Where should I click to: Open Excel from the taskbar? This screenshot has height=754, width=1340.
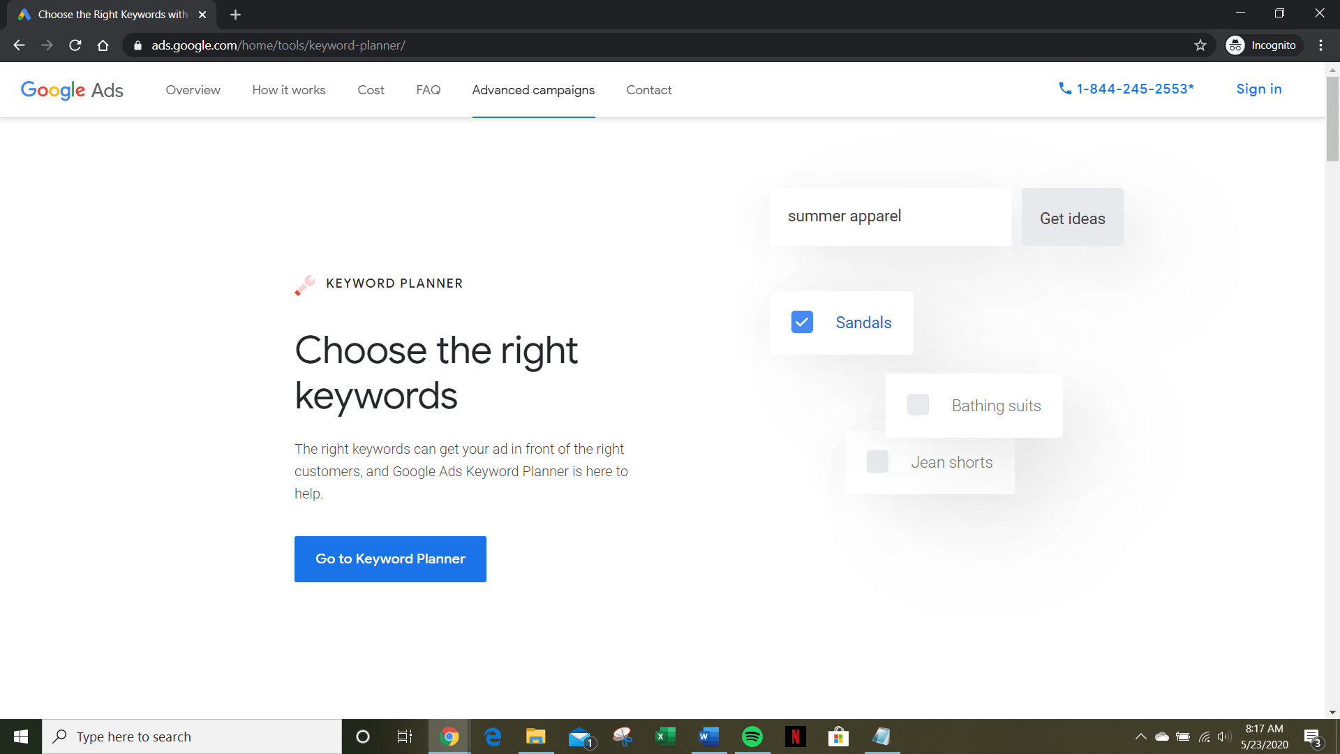click(665, 737)
